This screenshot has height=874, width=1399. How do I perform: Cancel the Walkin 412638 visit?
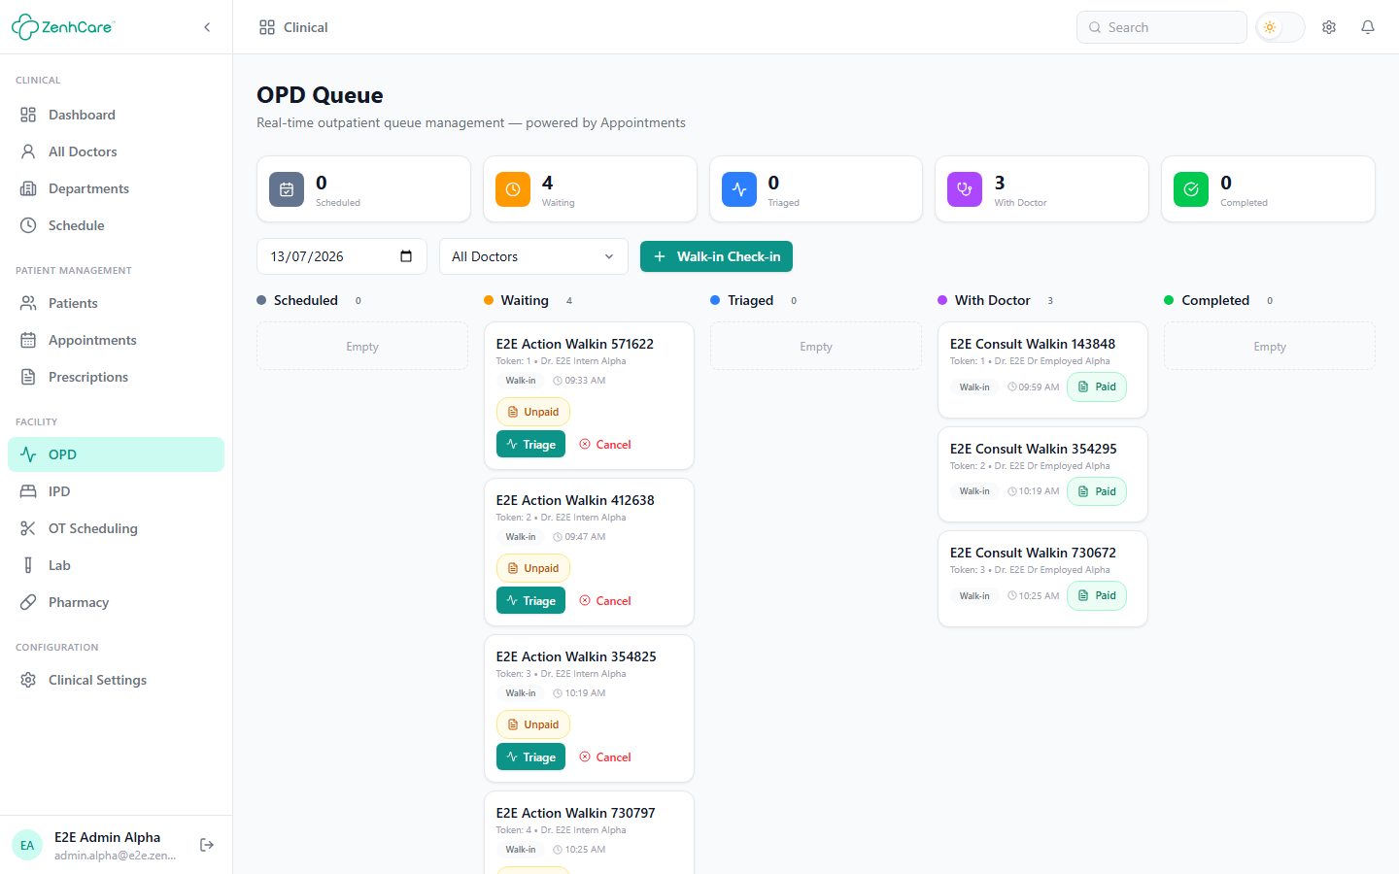click(x=605, y=601)
